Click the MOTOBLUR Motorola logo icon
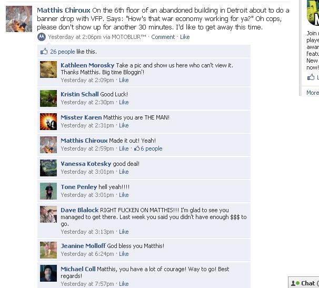Image resolution: width=319 pixels, height=288 pixels. click(x=42, y=37)
